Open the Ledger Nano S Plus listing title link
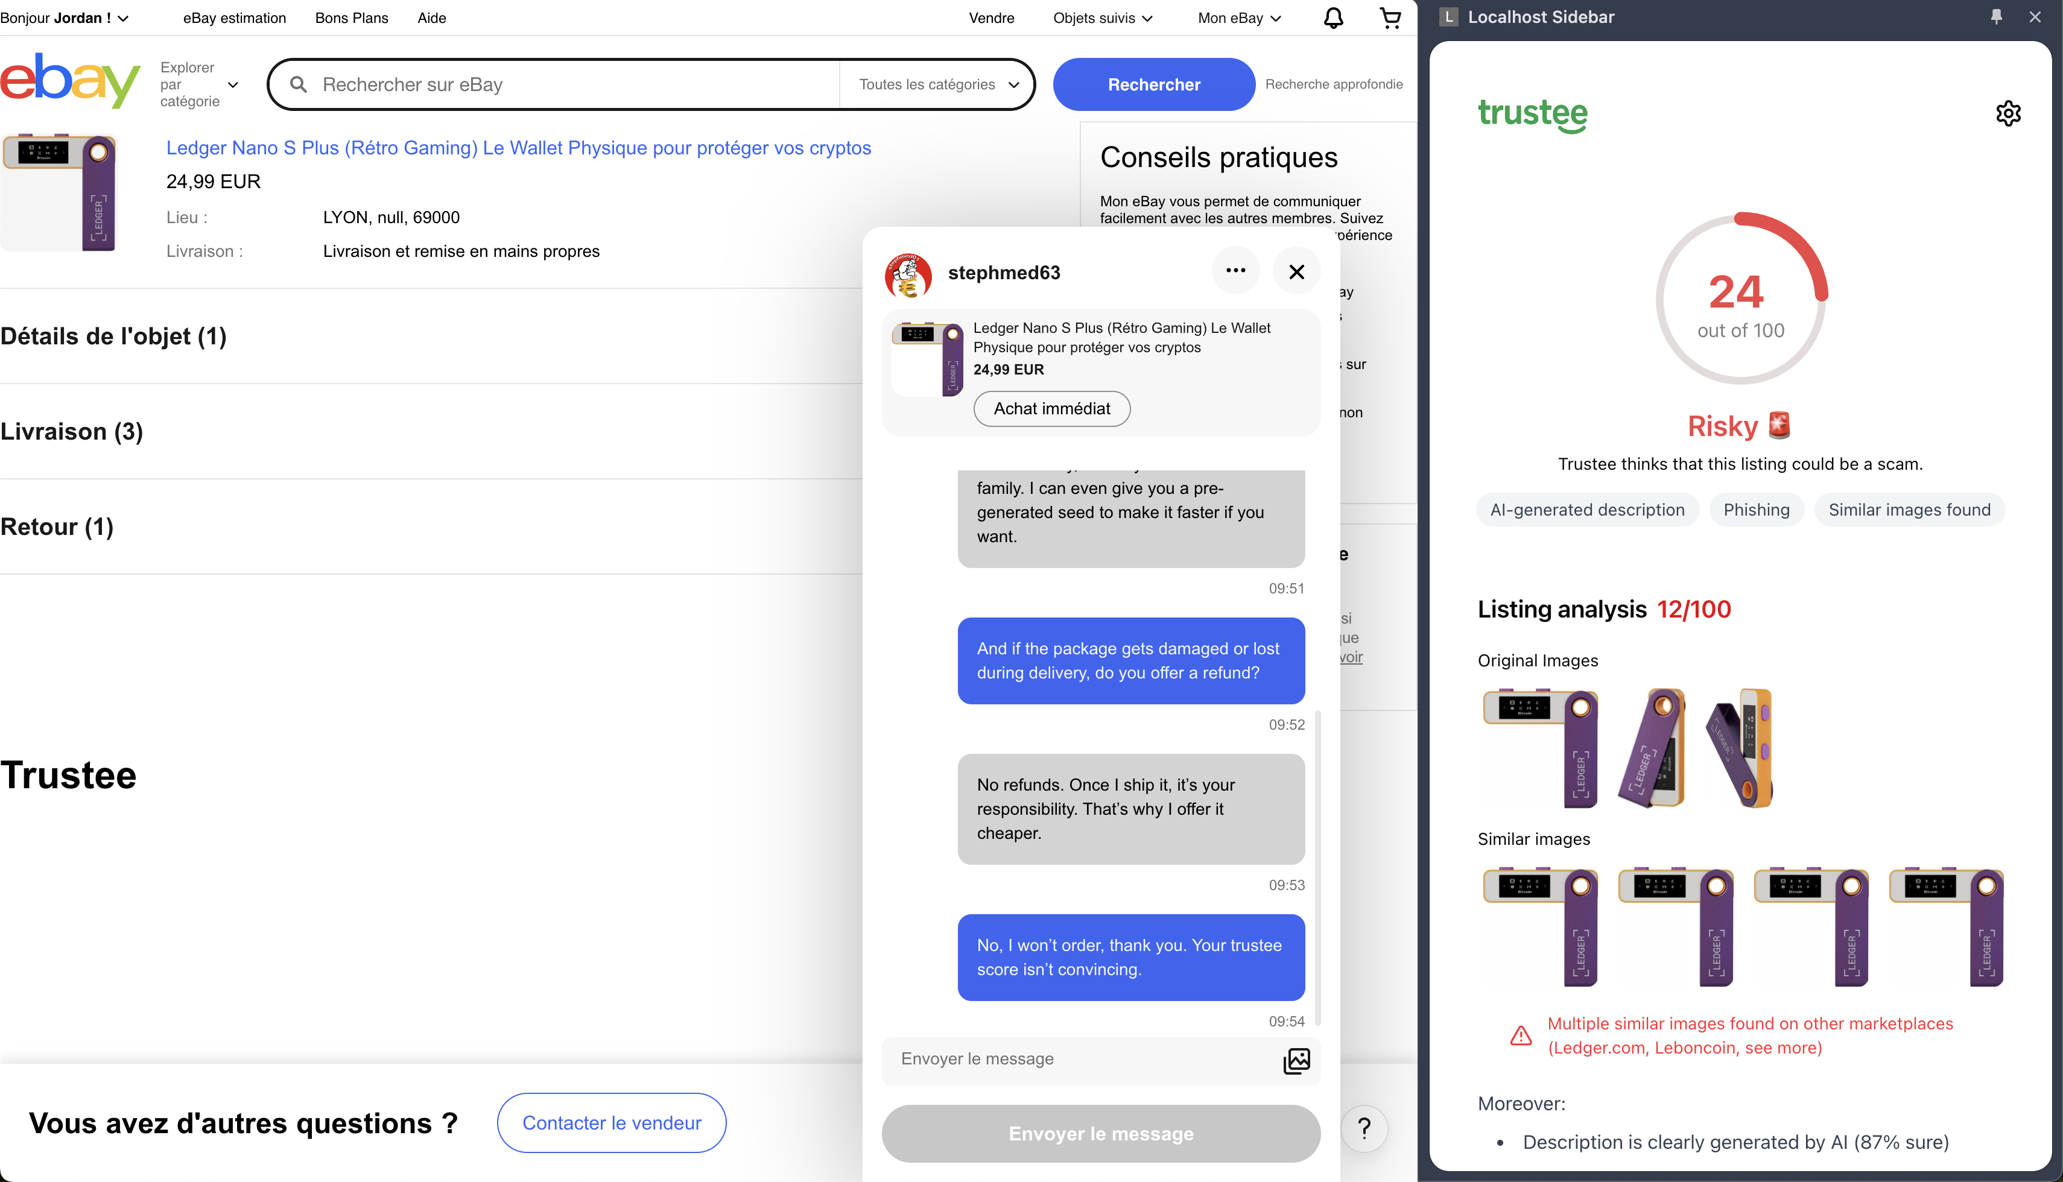 (x=518, y=148)
